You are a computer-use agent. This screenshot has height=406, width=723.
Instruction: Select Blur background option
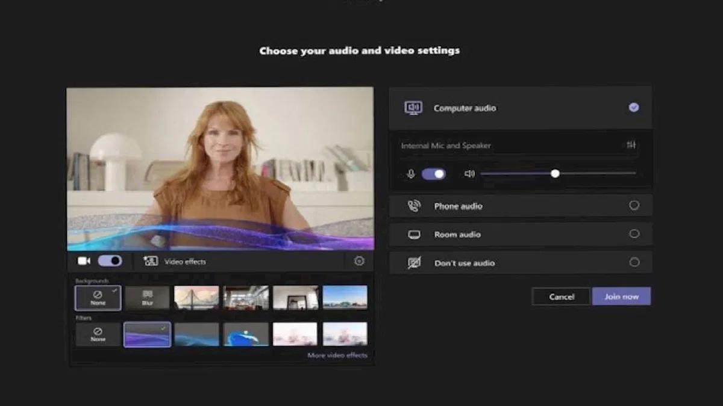(148, 298)
